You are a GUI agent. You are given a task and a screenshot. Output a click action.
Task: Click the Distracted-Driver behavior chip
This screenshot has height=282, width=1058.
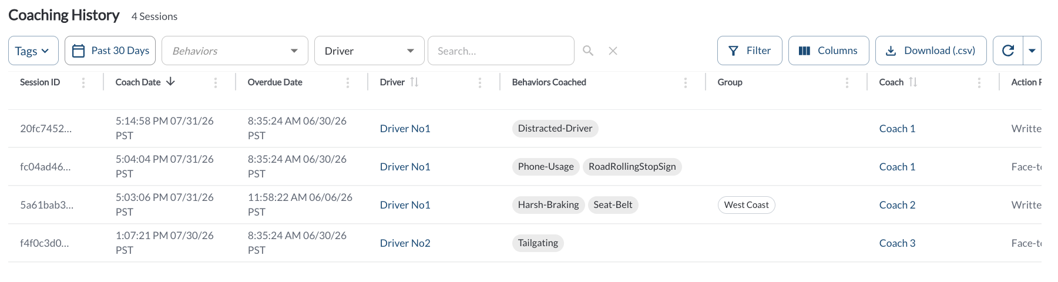click(x=555, y=129)
